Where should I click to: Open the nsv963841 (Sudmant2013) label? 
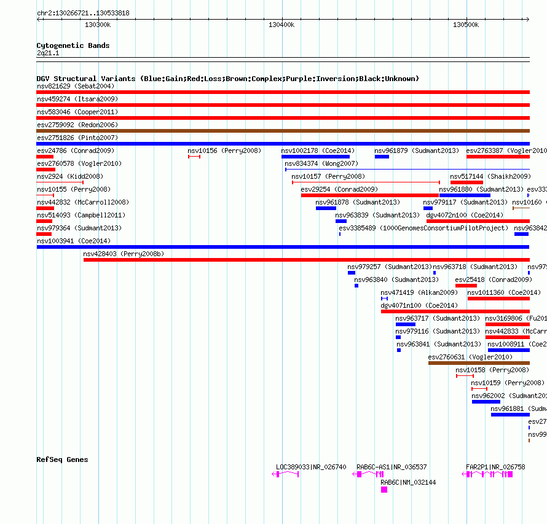[x=439, y=344]
